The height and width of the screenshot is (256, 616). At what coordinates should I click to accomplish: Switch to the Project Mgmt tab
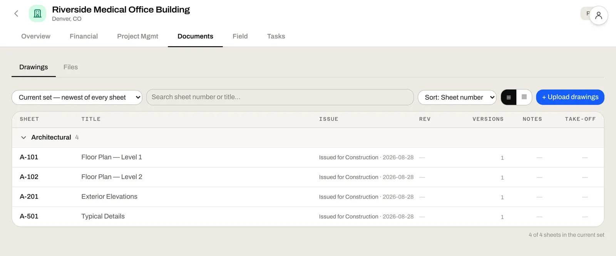point(137,36)
